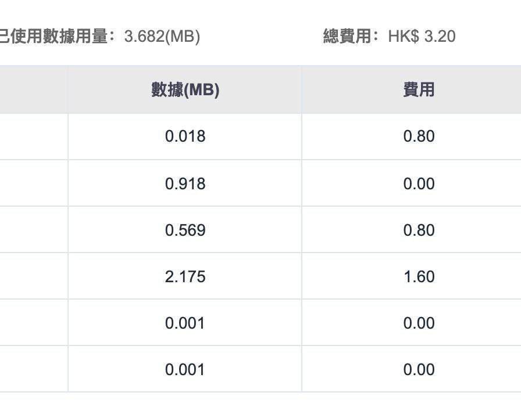Click the 總費用 label
This screenshot has height=403, width=521.
[347, 36]
